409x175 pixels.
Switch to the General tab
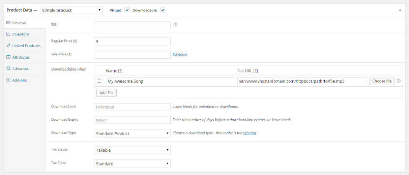point(25,23)
